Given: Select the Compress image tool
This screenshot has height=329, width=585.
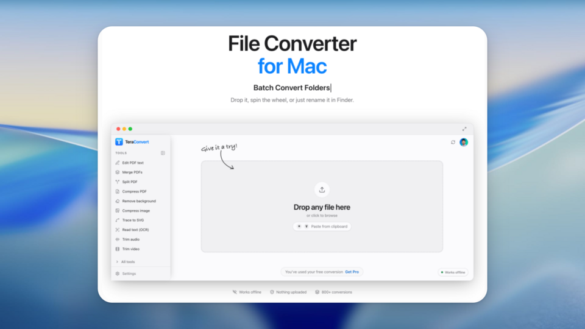Looking at the screenshot, I should pyautogui.click(x=132, y=211).
